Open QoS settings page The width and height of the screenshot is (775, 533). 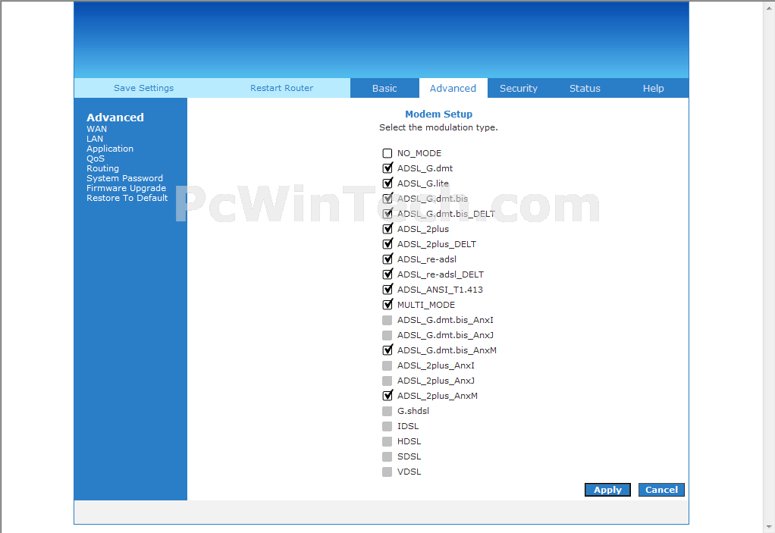pos(96,158)
